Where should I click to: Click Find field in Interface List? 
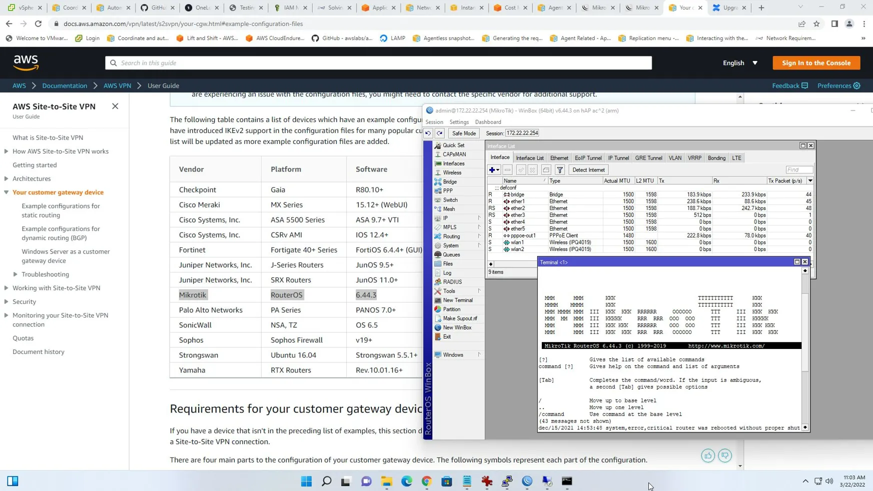tap(799, 170)
